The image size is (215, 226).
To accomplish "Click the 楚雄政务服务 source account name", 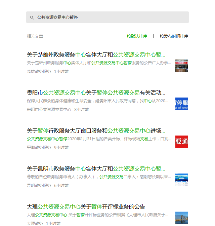I will point(39,72).
